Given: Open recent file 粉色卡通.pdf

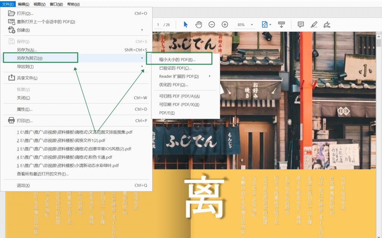Looking at the screenshot, I should 76,157.
